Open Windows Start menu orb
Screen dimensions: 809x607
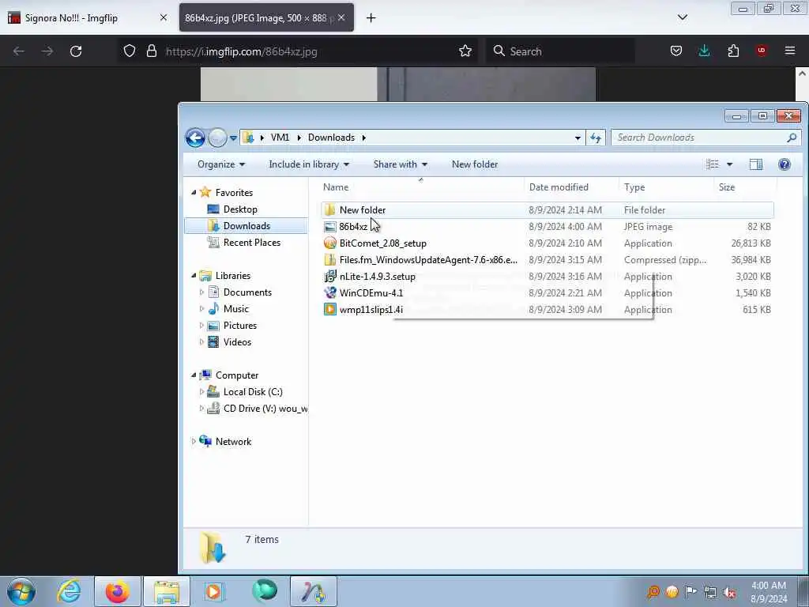(21, 591)
